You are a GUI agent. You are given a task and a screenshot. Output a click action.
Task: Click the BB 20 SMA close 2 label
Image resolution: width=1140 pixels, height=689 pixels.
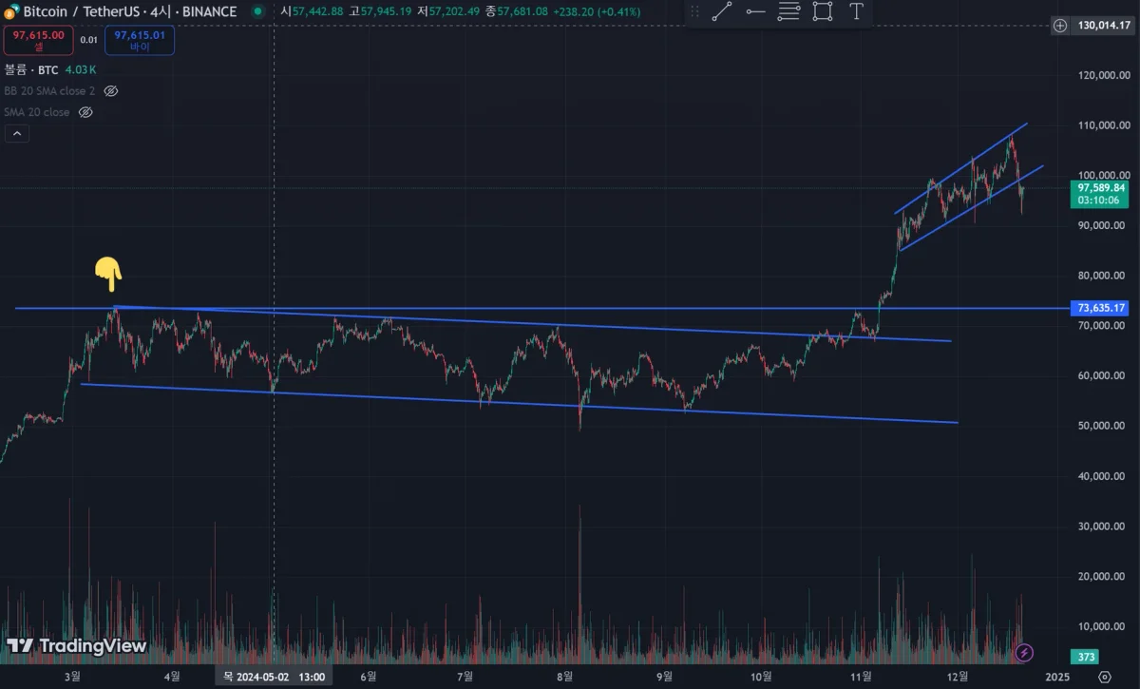coord(49,91)
